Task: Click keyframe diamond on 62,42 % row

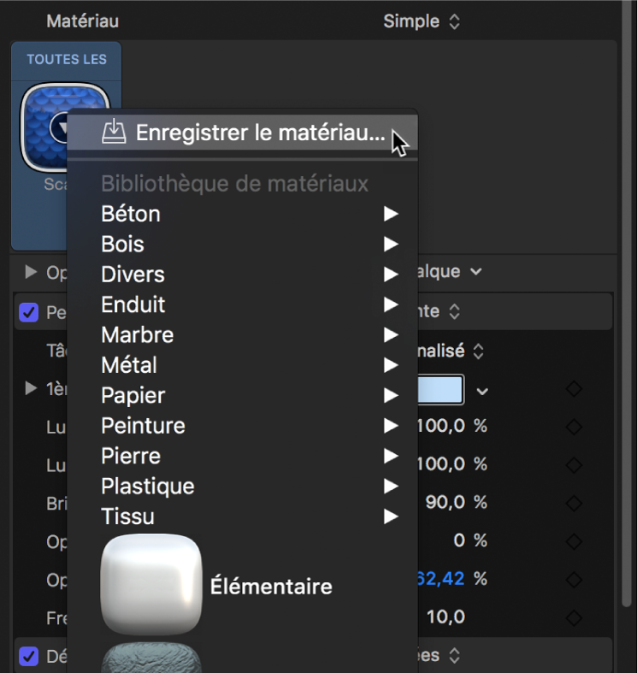Action: 575,579
